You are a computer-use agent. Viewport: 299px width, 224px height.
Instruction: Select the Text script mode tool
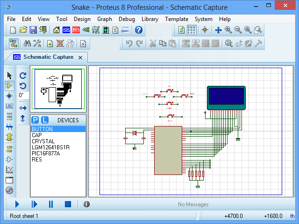point(9,116)
